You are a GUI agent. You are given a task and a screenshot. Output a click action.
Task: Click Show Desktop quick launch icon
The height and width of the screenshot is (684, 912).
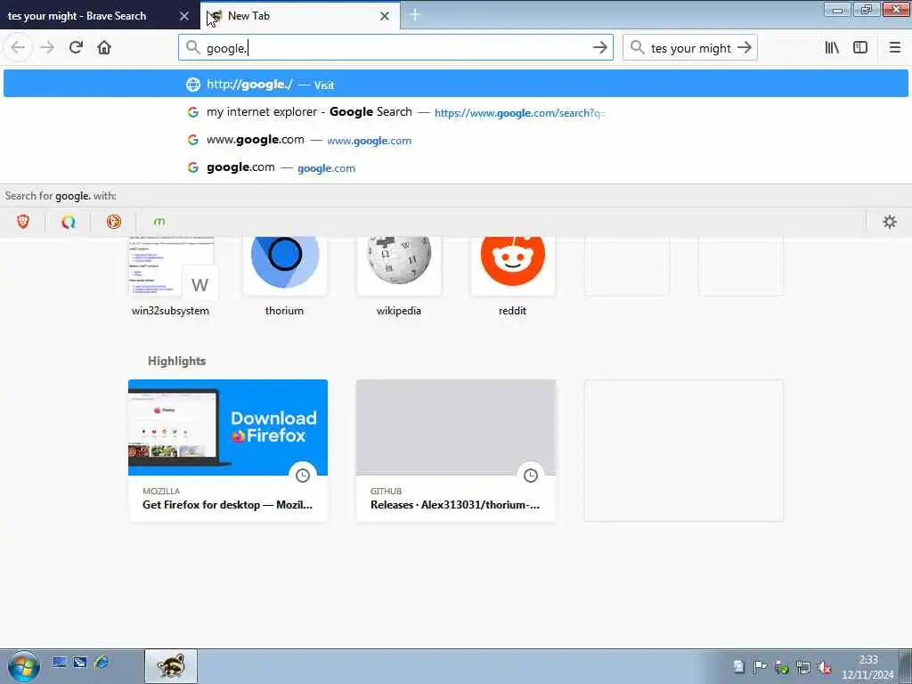coord(60,663)
